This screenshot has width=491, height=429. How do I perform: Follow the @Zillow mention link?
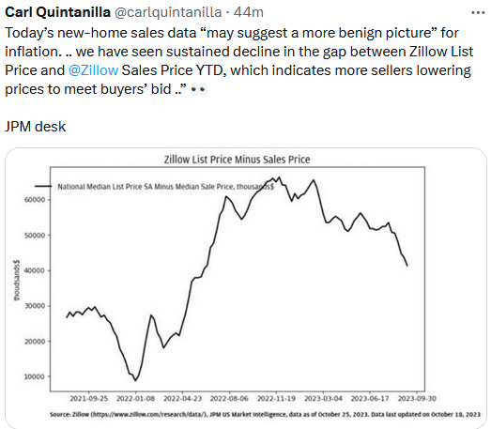pos(93,70)
